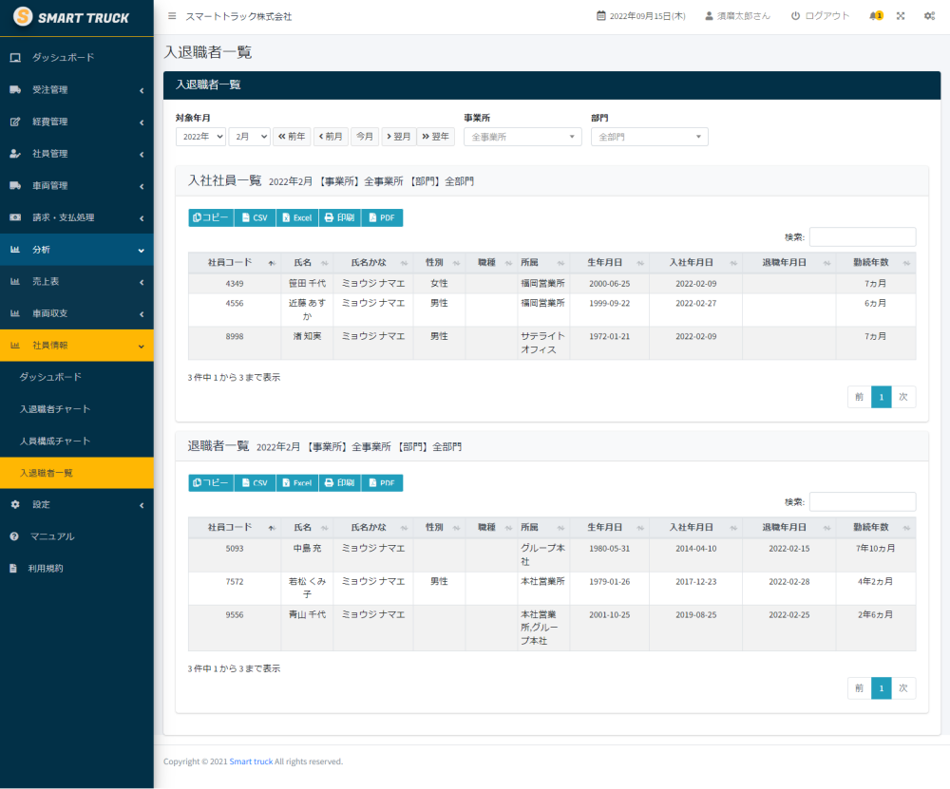Download retired employees list as PDF
Image resolution: width=950 pixels, height=789 pixels.
[381, 482]
